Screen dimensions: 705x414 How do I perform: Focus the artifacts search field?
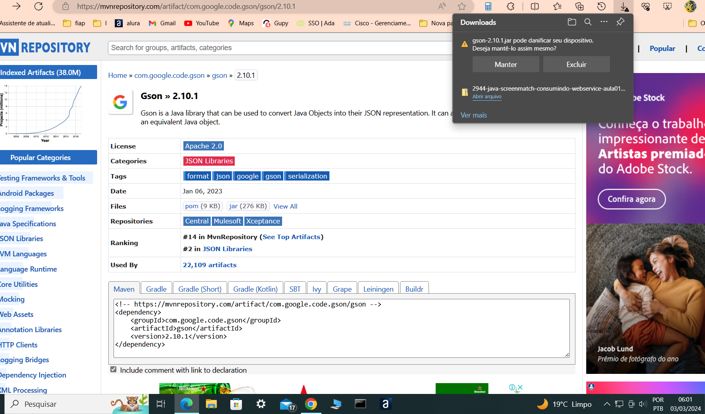click(x=281, y=48)
